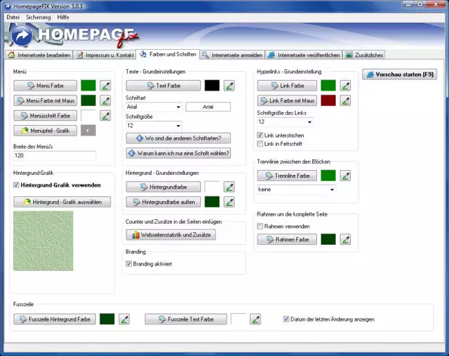Click Fusszeile Text Farbe button
449x356 pixels.
coord(186,319)
